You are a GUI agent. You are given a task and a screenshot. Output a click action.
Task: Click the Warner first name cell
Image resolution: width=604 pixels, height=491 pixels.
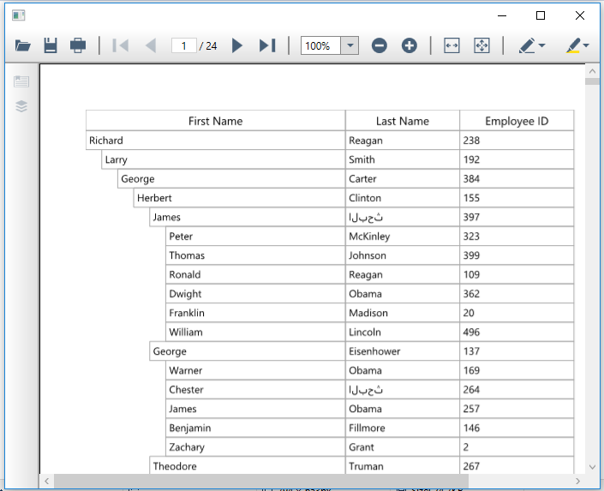point(255,370)
